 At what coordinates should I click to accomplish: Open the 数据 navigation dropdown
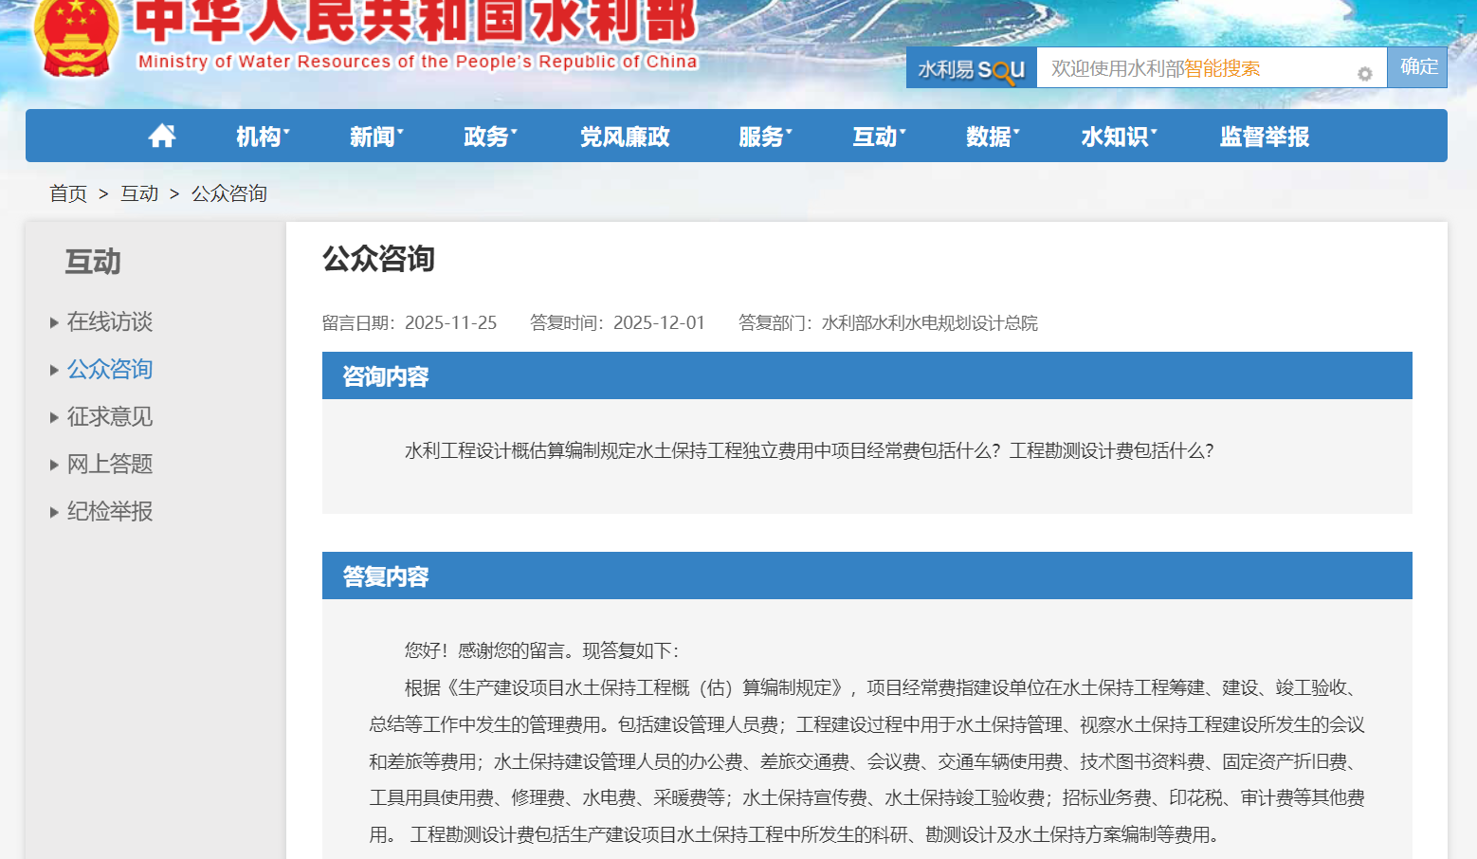point(992,137)
